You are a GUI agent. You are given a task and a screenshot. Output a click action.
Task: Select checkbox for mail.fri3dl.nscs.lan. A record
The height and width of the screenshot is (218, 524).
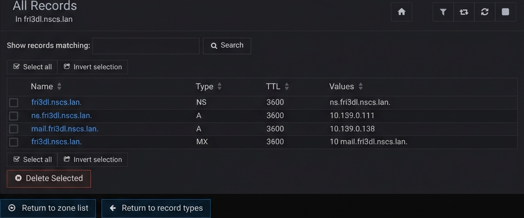[14, 129]
